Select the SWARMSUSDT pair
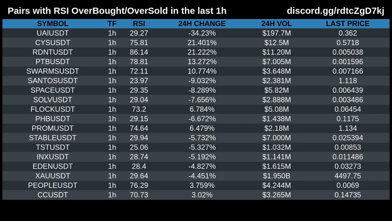 [x=53, y=71]
